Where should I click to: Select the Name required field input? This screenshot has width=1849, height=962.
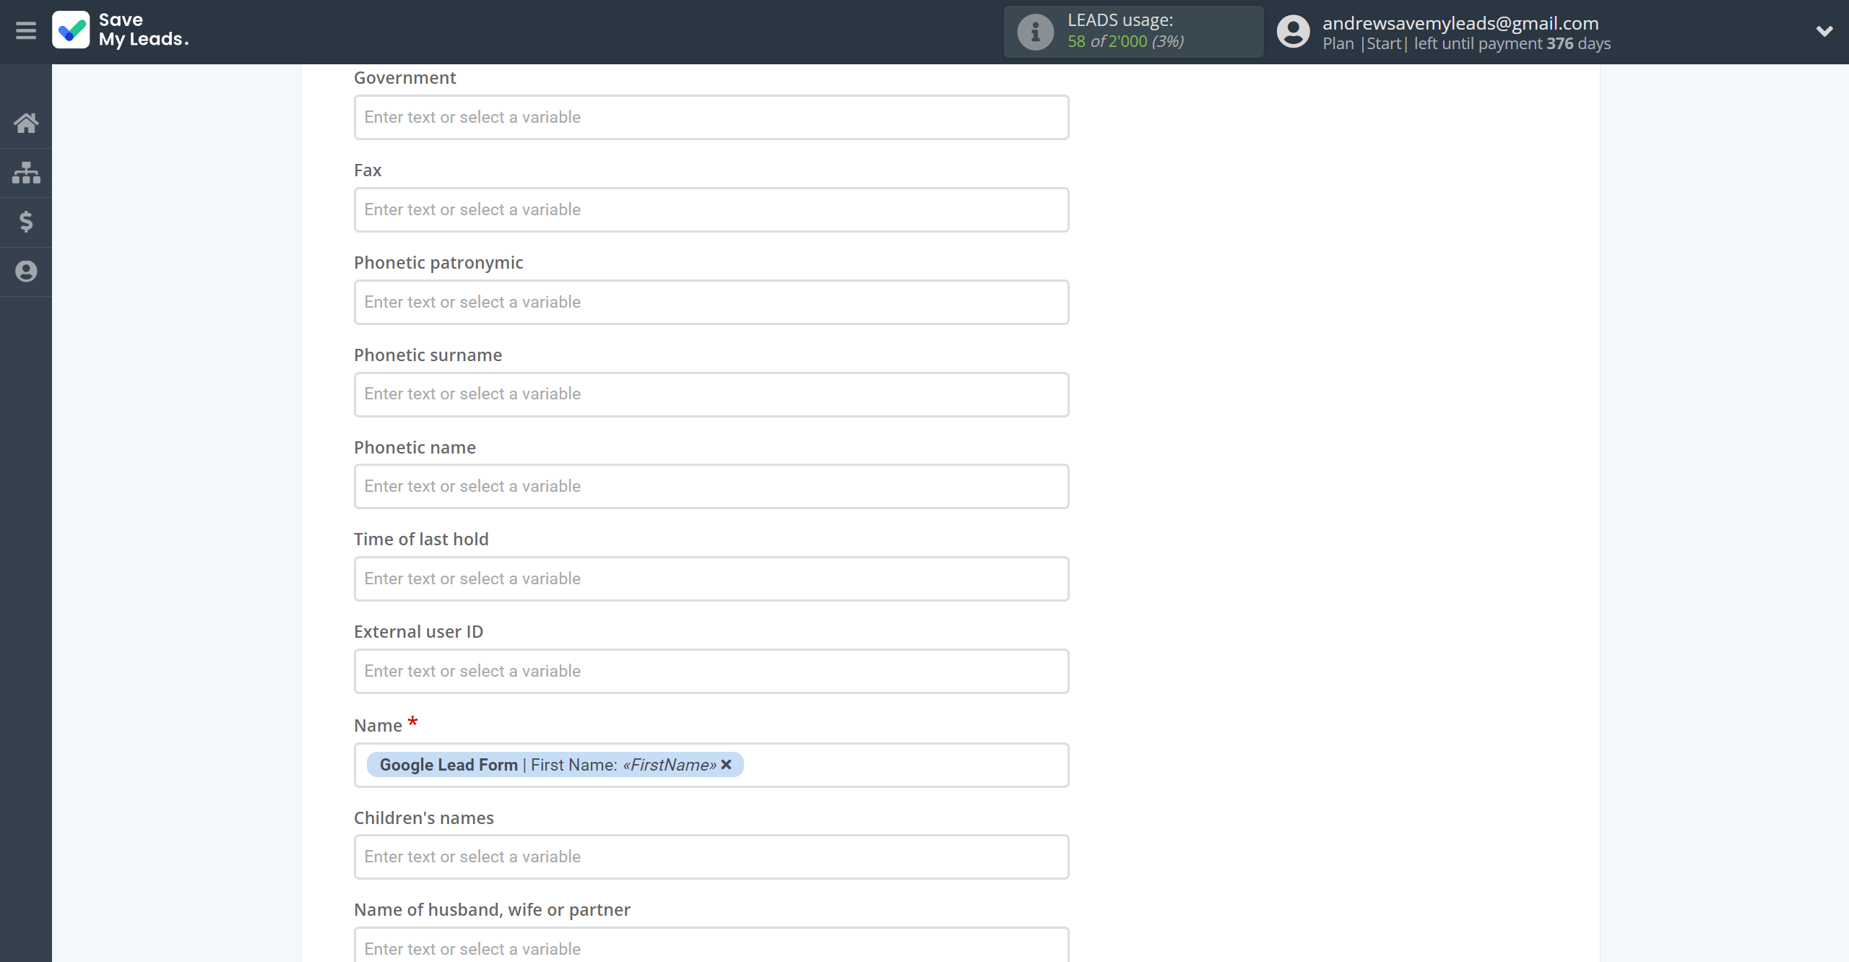click(x=711, y=764)
